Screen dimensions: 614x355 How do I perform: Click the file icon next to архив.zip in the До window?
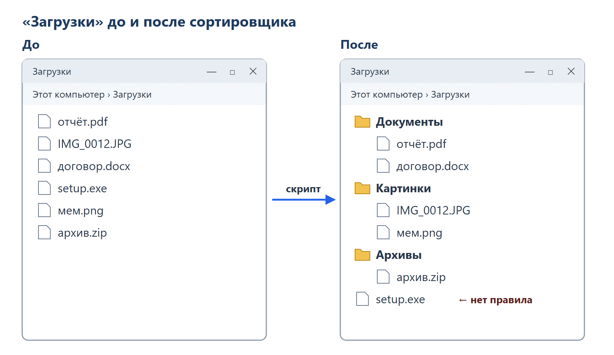coord(44,232)
